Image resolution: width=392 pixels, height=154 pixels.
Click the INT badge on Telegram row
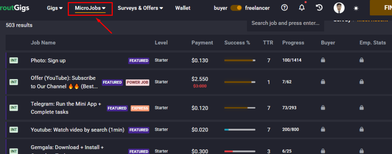click(x=14, y=108)
